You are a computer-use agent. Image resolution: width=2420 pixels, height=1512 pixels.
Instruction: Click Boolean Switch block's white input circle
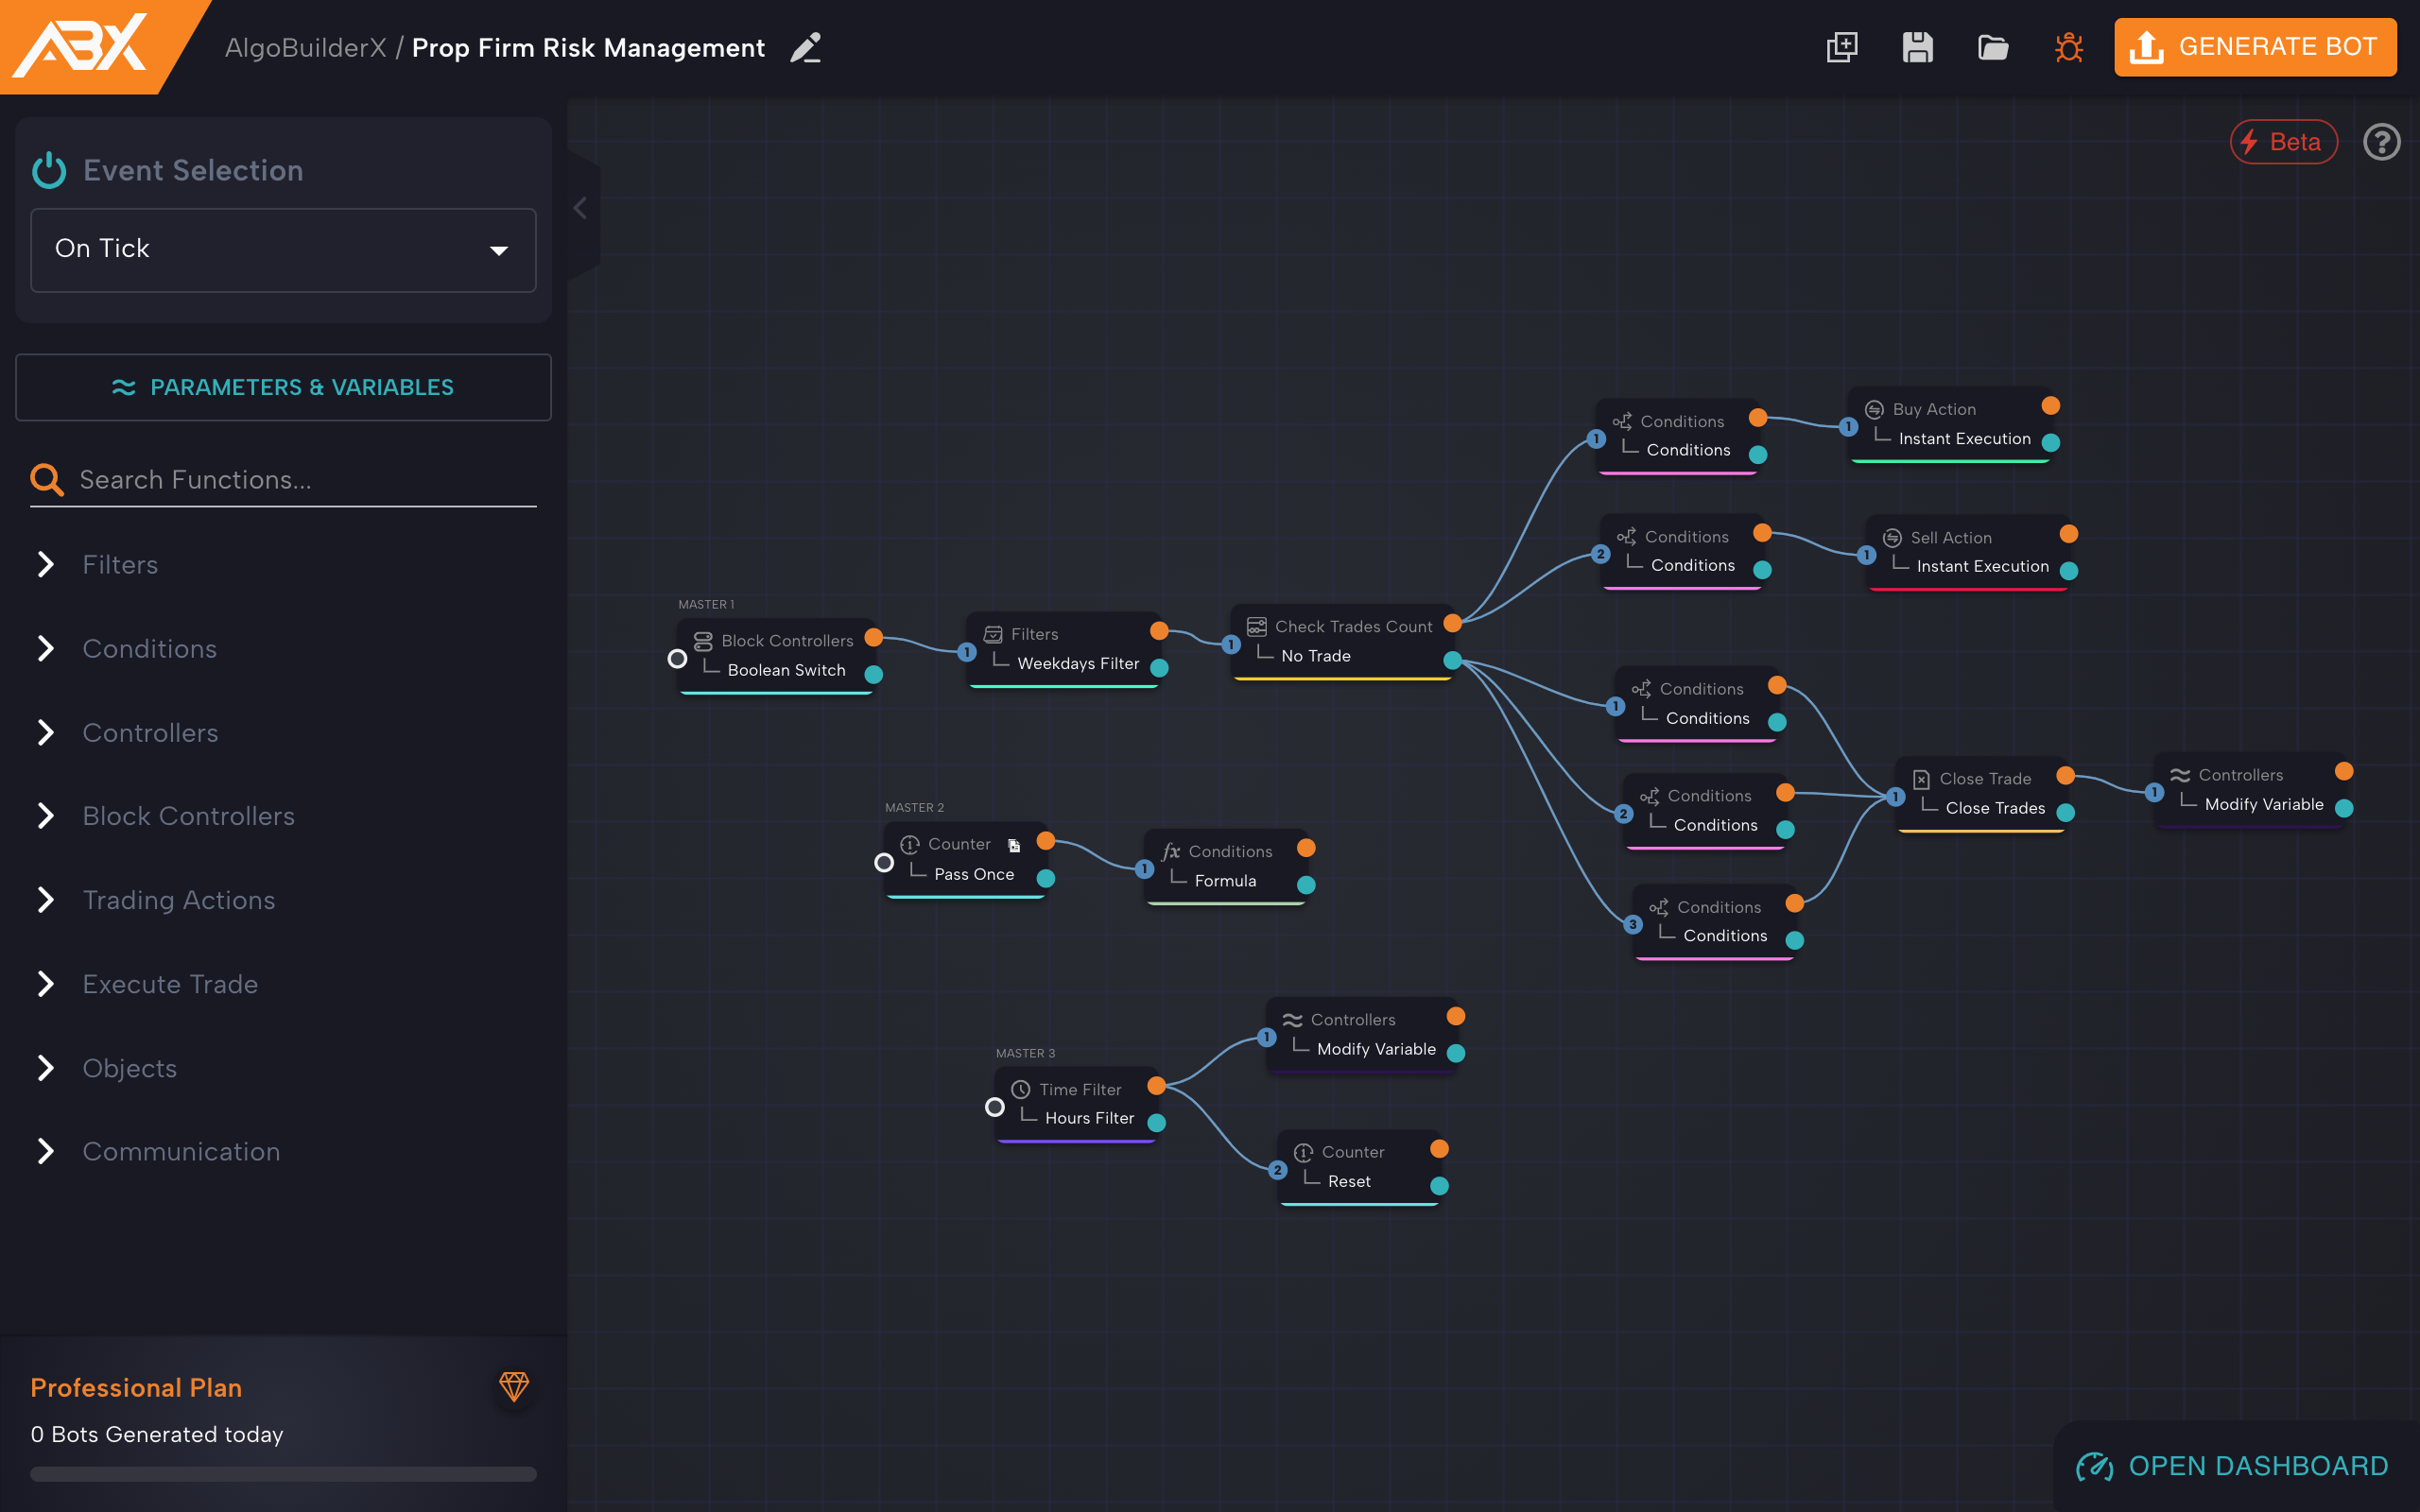[x=677, y=659]
